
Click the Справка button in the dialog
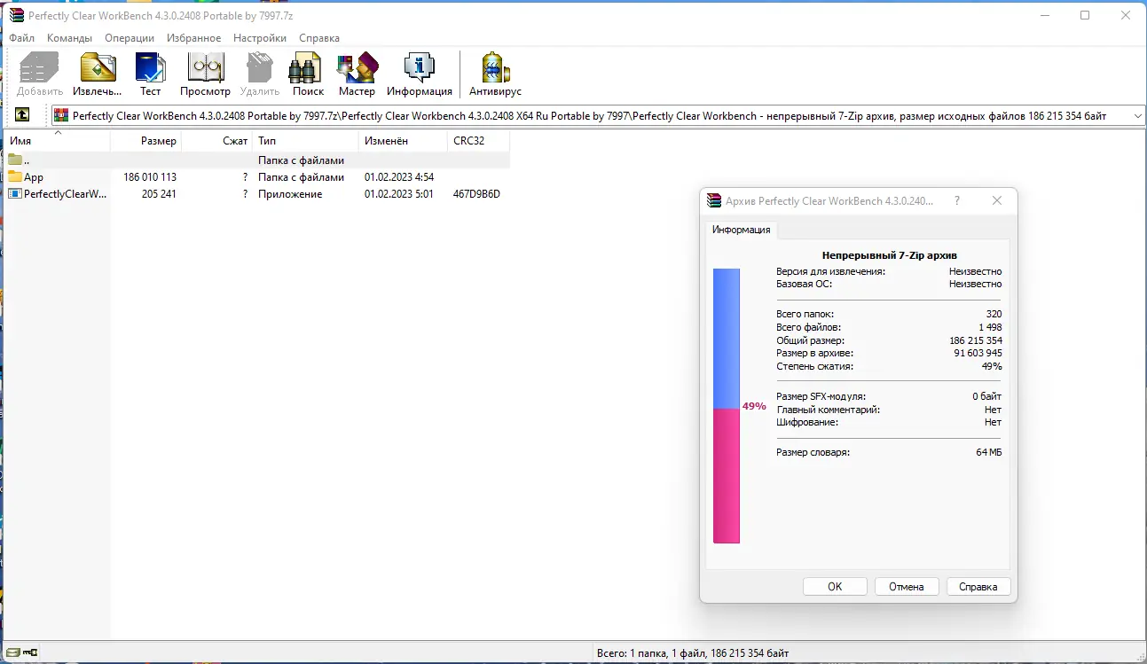(x=978, y=587)
